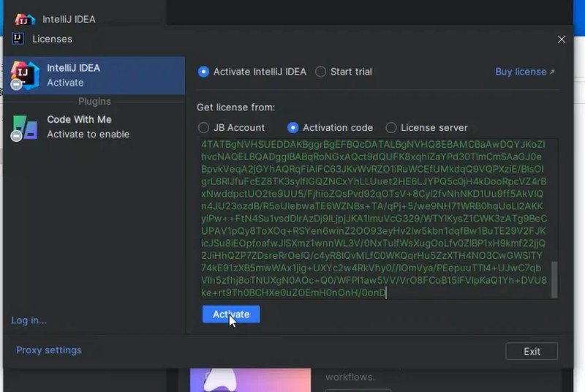The image size is (585, 392).
Task: Click inside the activation code text area
Action: pyautogui.click(x=373, y=219)
